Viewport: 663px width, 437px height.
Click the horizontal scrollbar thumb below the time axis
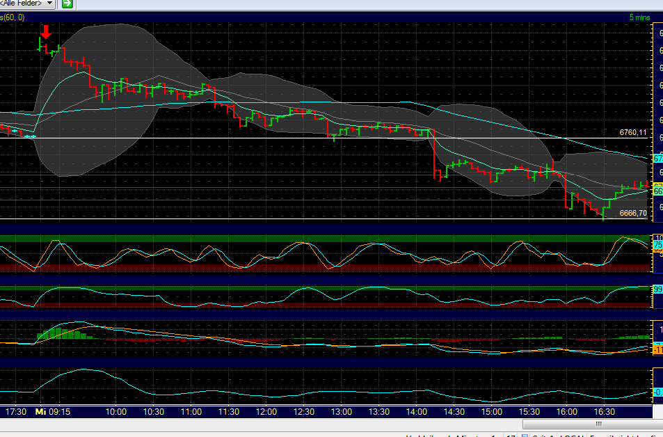coord(598,423)
